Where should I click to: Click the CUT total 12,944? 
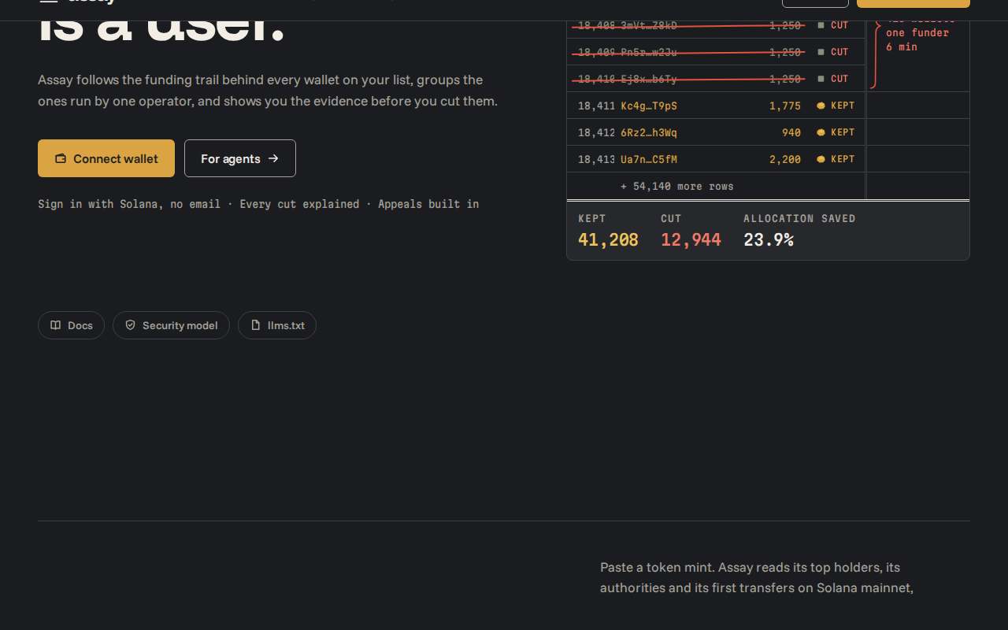pyautogui.click(x=691, y=240)
